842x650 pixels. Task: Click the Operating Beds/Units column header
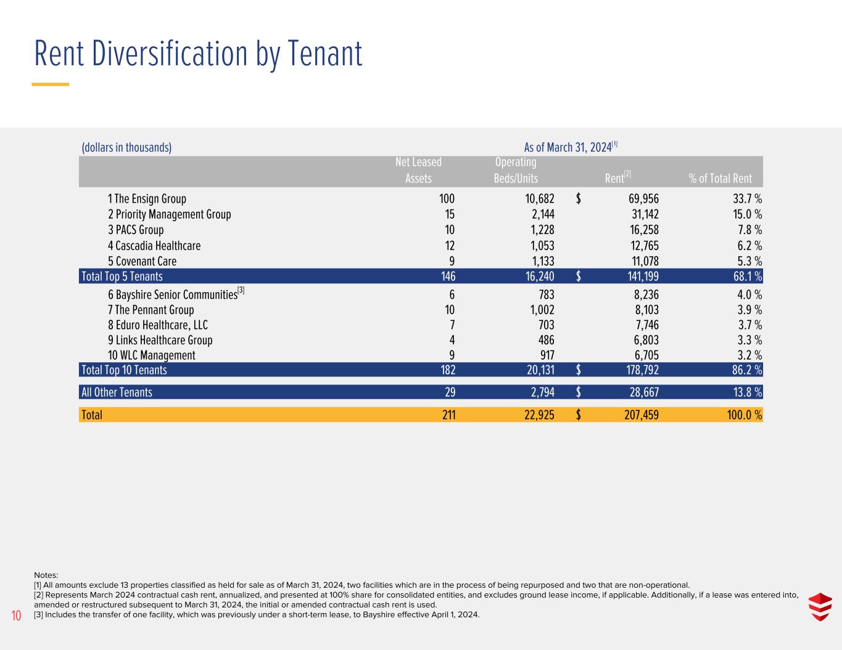[516, 171]
